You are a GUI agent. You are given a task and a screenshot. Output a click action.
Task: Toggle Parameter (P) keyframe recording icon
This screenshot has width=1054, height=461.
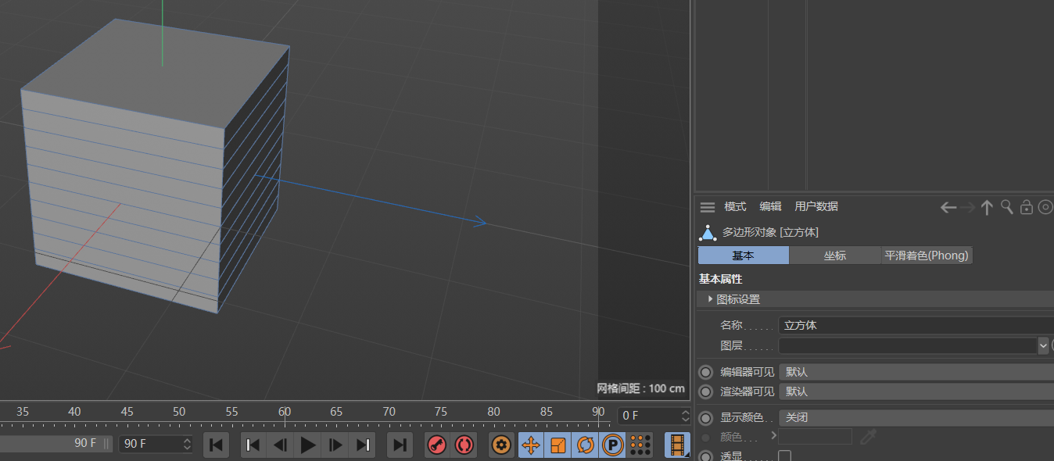pos(613,445)
